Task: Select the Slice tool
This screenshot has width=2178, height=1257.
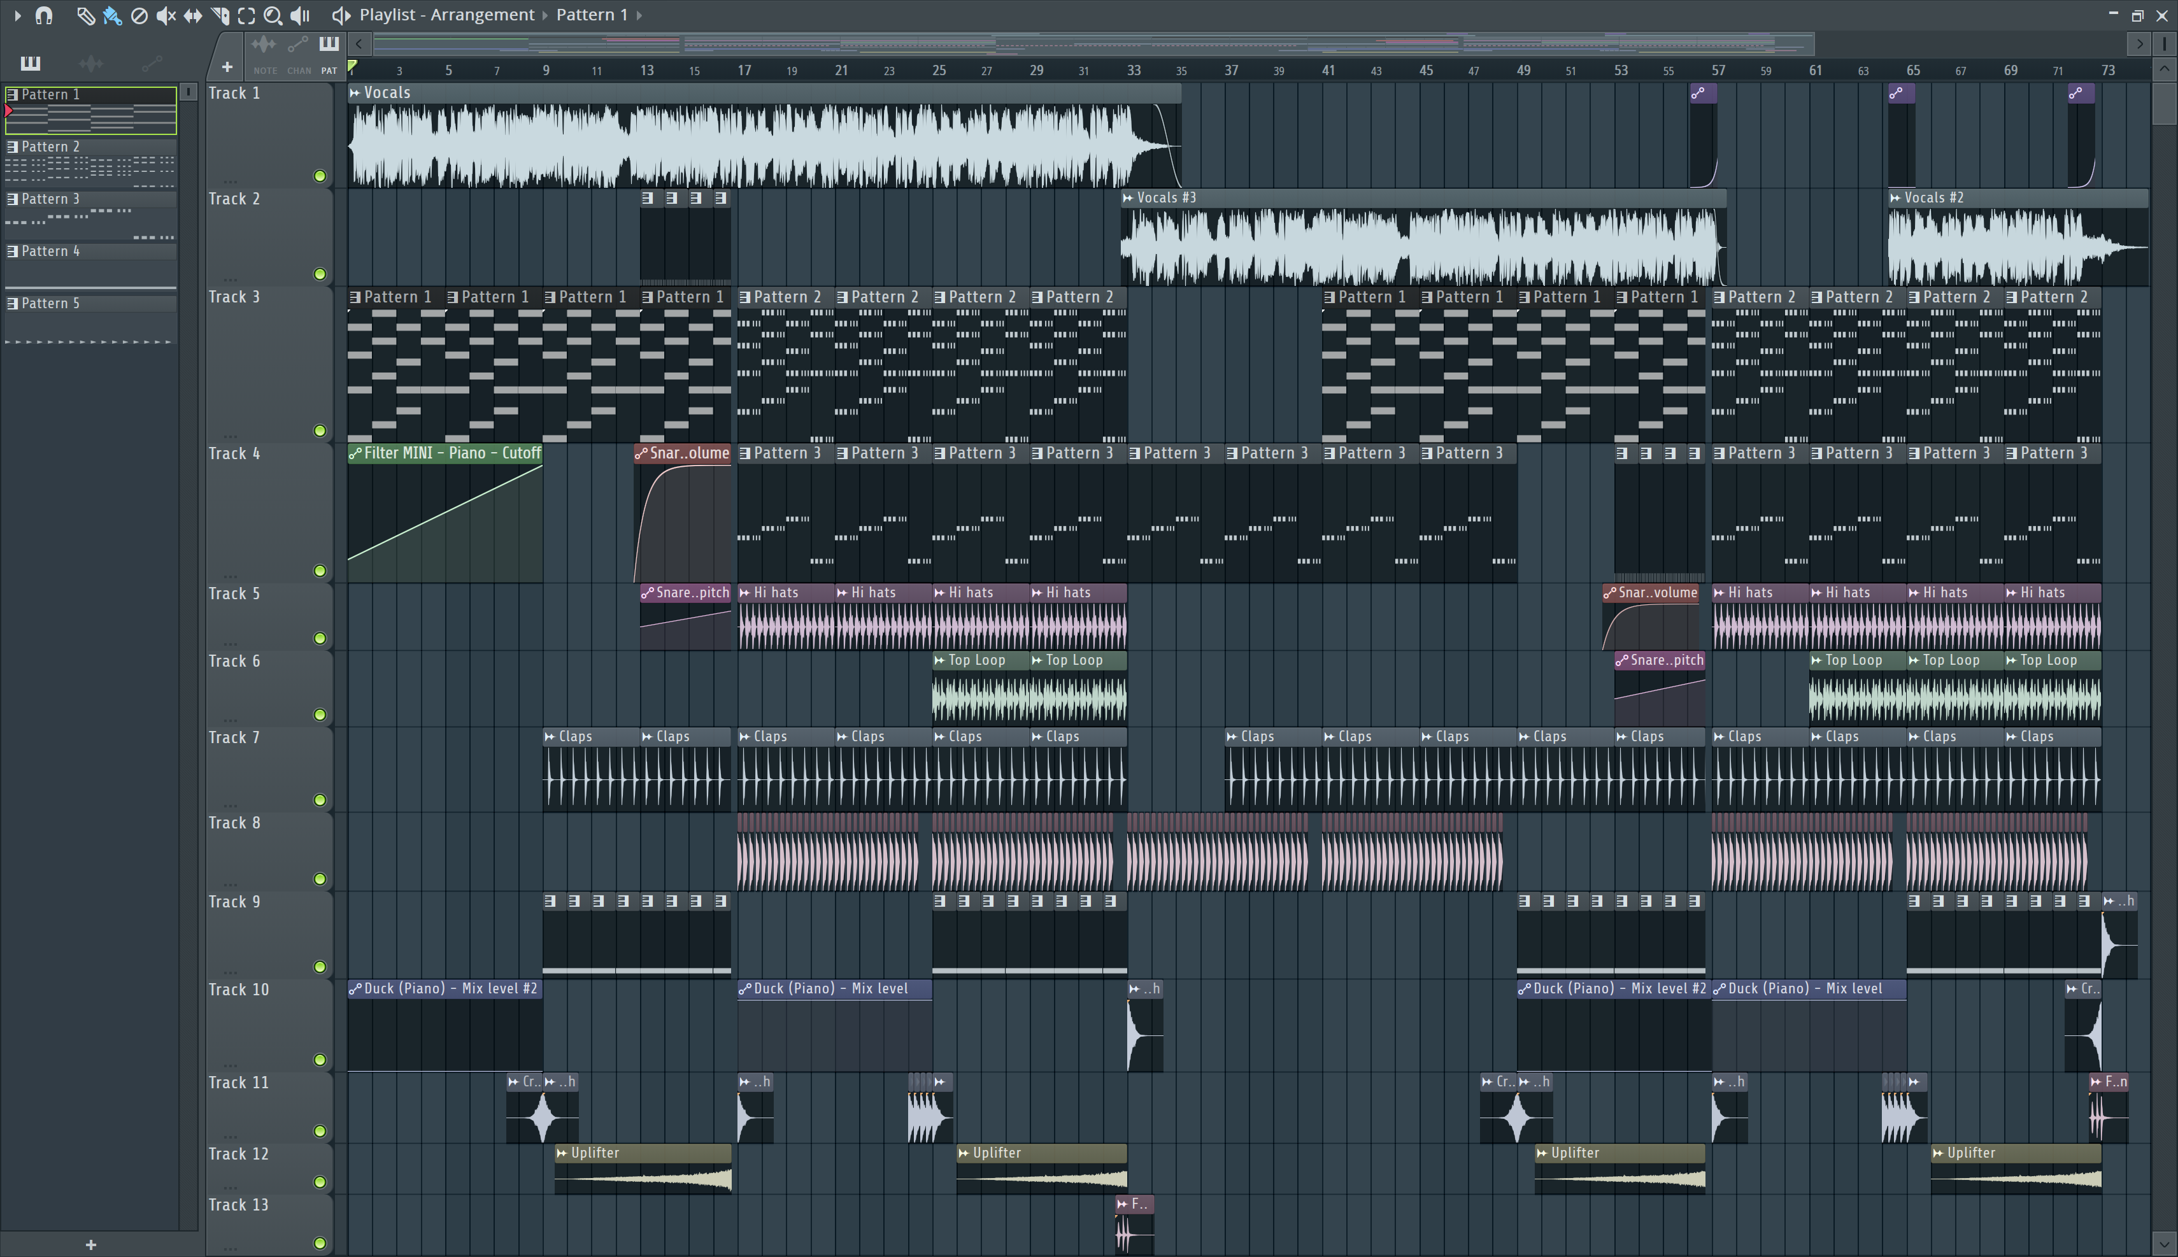Action: 219,15
